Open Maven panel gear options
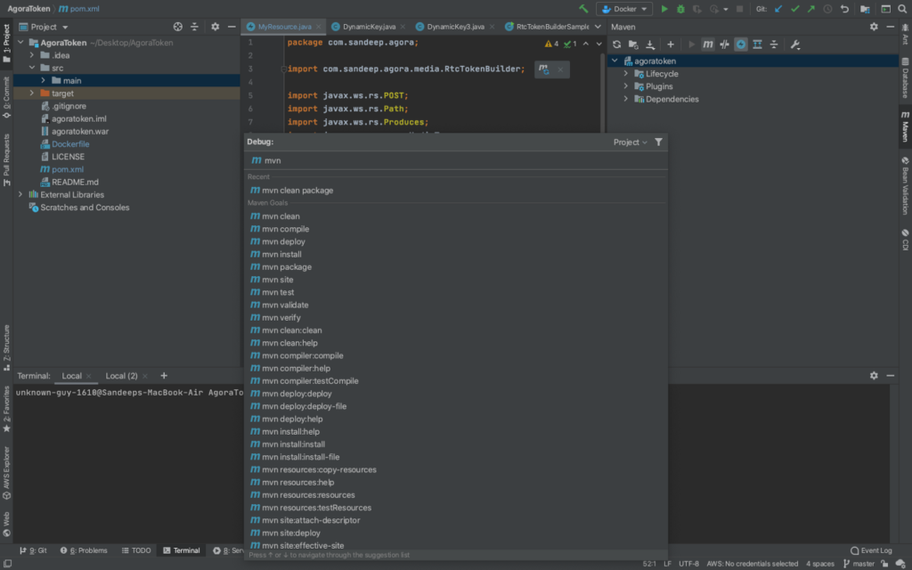Image resolution: width=912 pixels, height=570 pixels. (874, 27)
